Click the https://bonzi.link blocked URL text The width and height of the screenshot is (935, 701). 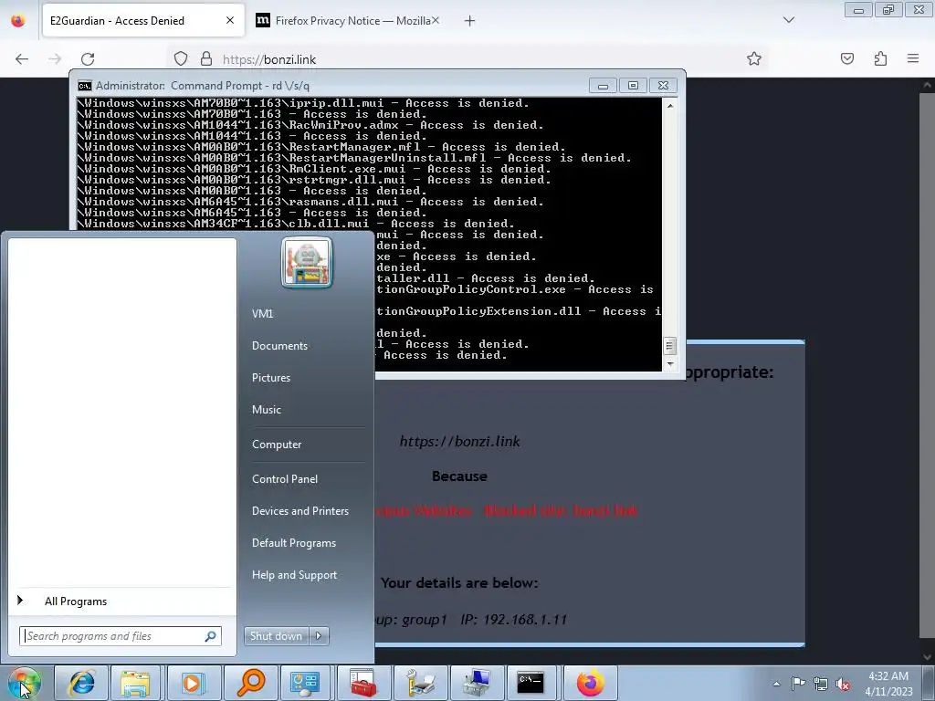click(x=460, y=442)
